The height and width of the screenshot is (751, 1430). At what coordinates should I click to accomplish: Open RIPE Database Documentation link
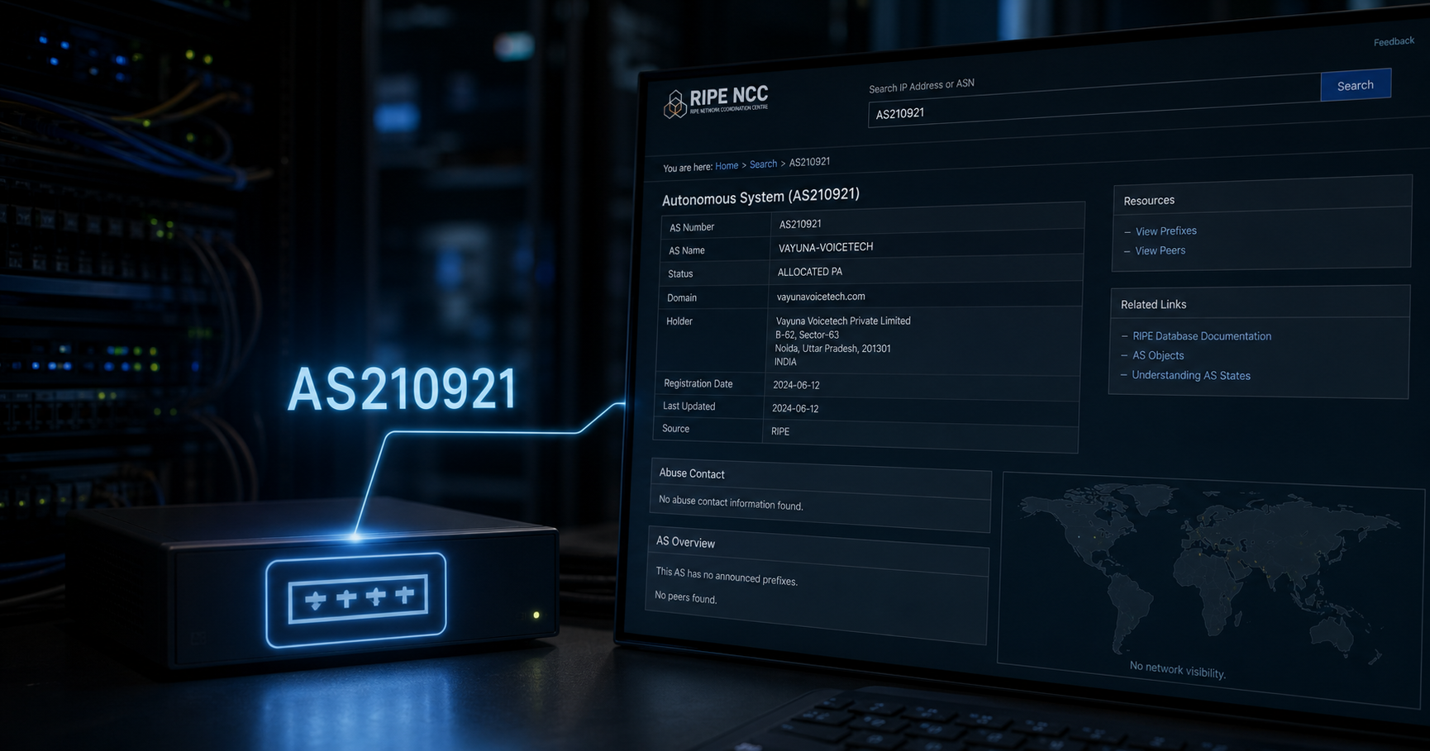tap(1202, 336)
